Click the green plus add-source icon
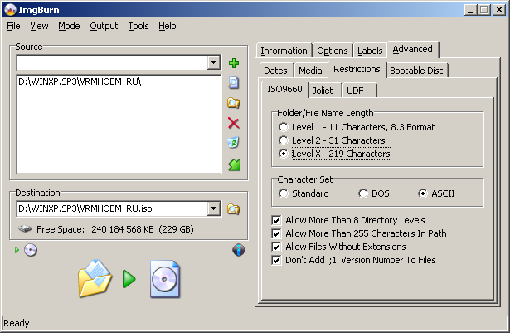The width and height of the screenshot is (510, 333). pos(234,63)
